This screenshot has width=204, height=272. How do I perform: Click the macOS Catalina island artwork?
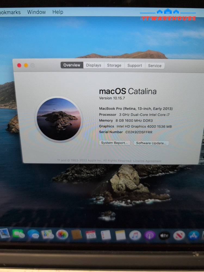59,119
